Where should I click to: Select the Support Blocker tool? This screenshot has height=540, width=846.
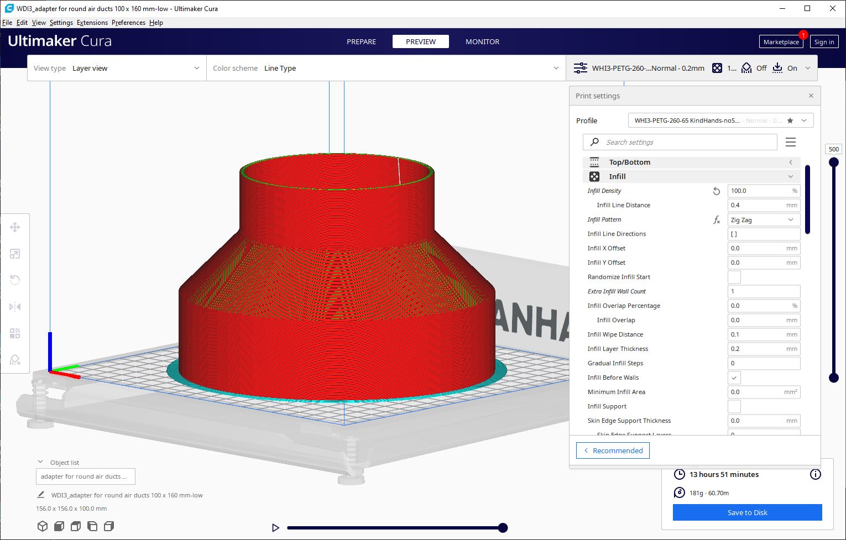pyautogui.click(x=15, y=359)
